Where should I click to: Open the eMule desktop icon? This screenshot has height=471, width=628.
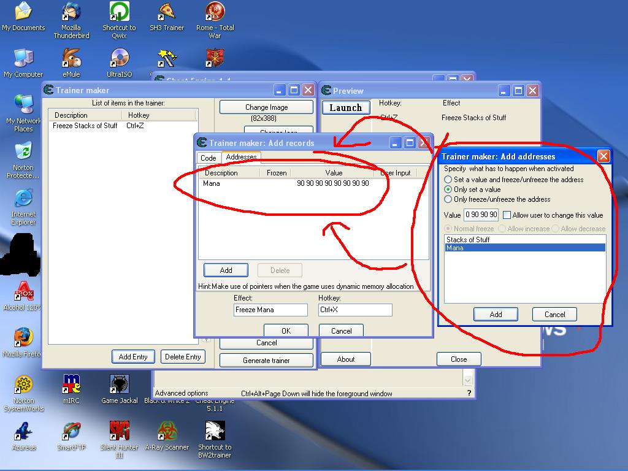pos(71,59)
